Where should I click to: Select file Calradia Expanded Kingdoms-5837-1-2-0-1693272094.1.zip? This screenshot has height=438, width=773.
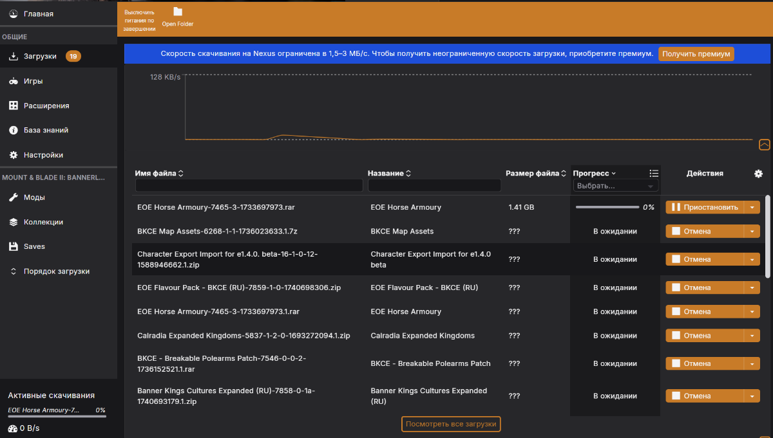243,336
